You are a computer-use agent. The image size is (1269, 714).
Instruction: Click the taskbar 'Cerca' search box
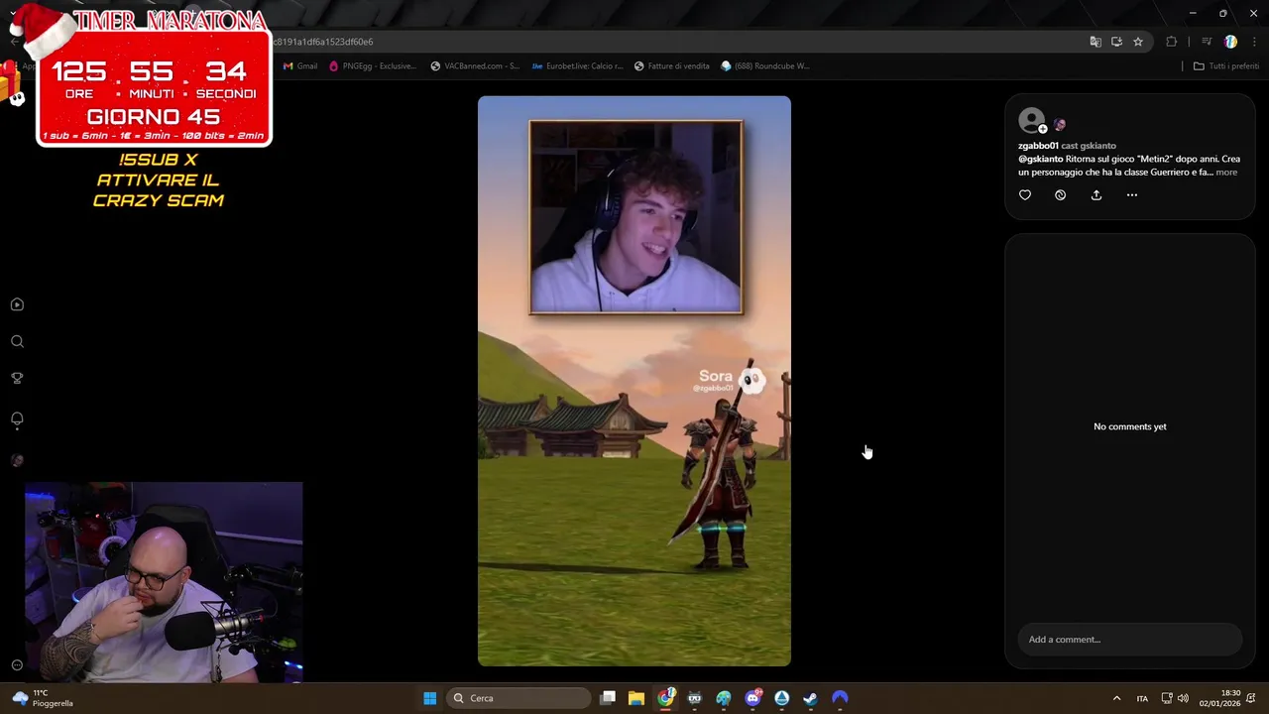point(519,698)
